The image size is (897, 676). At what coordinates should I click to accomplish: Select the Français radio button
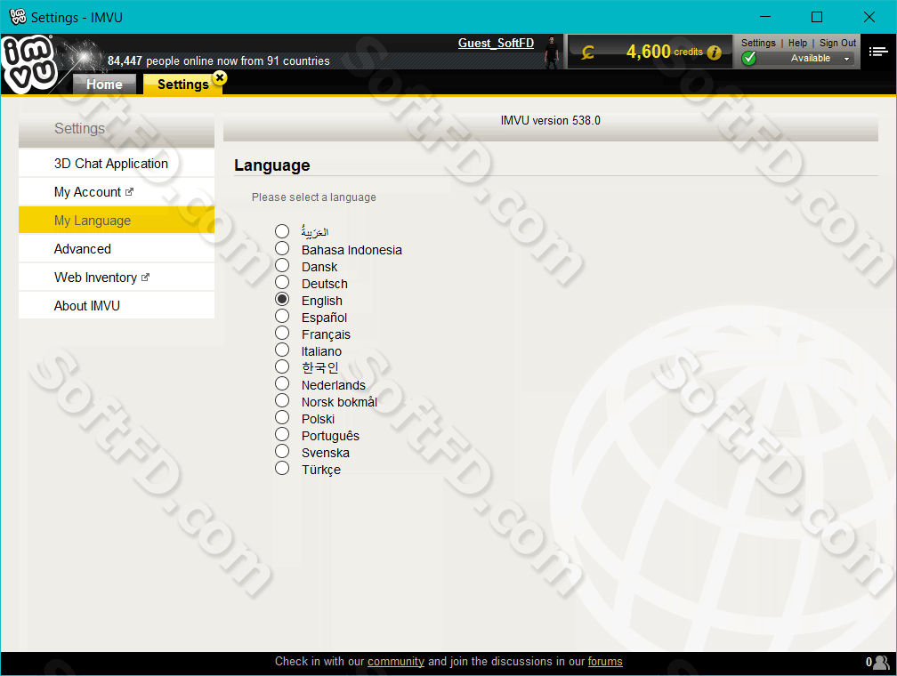click(282, 333)
